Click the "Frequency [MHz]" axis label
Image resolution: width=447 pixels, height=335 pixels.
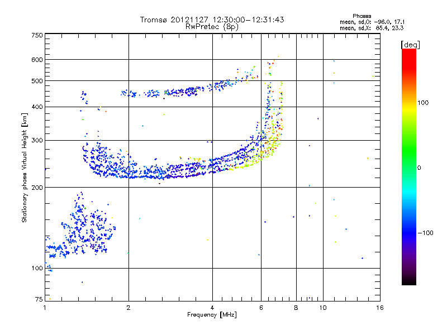(x=212, y=315)
